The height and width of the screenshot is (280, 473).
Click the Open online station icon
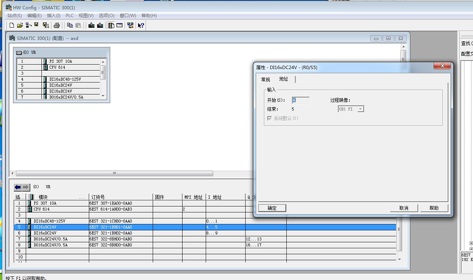coord(28,25)
